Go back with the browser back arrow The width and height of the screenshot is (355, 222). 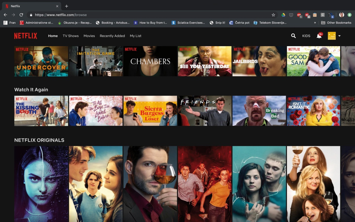[x=5, y=15]
